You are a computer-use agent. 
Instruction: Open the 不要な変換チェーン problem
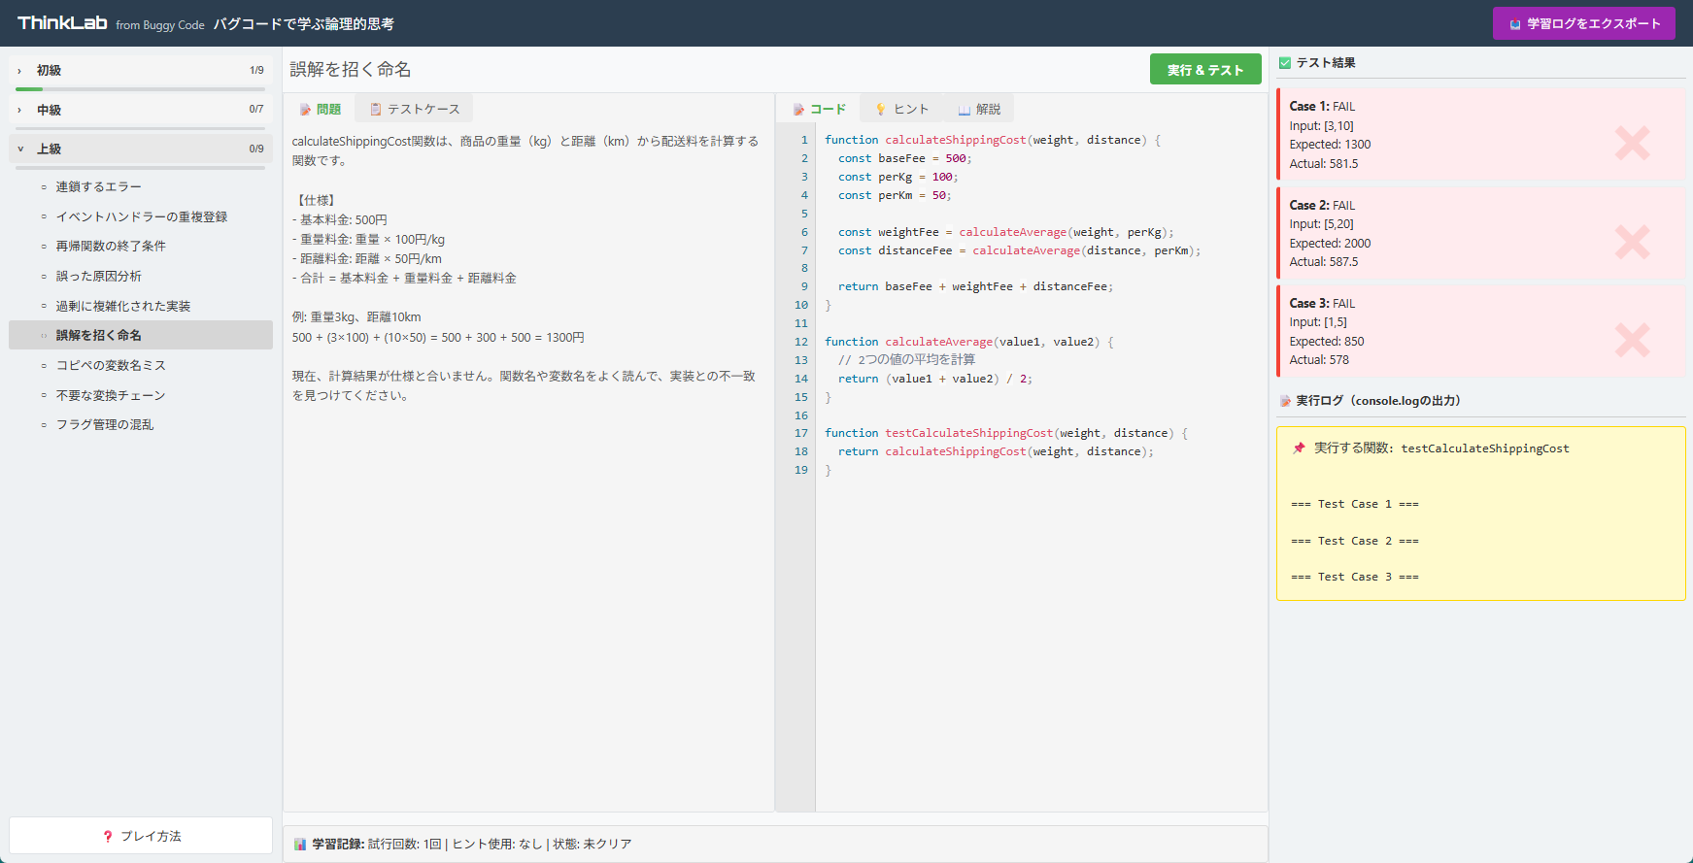pyautogui.click(x=141, y=395)
